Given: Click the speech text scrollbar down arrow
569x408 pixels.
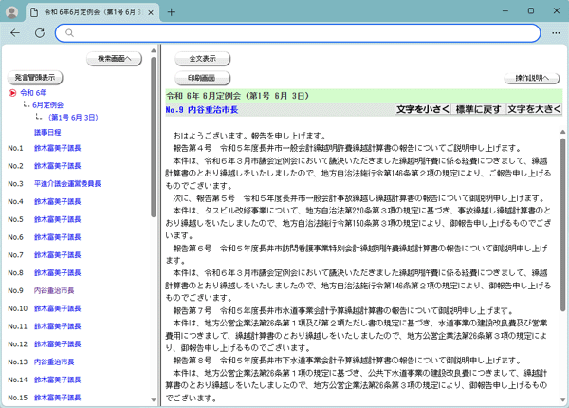Looking at the screenshot, I should click(x=562, y=399).
